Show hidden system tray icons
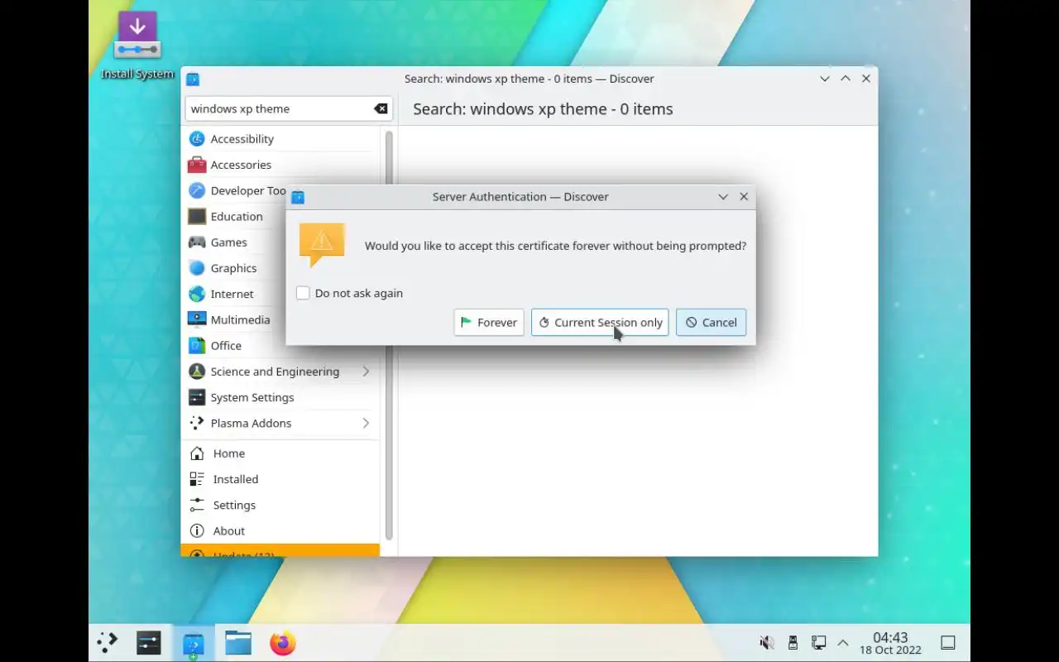The height and width of the screenshot is (662, 1059). pyautogui.click(x=843, y=643)
